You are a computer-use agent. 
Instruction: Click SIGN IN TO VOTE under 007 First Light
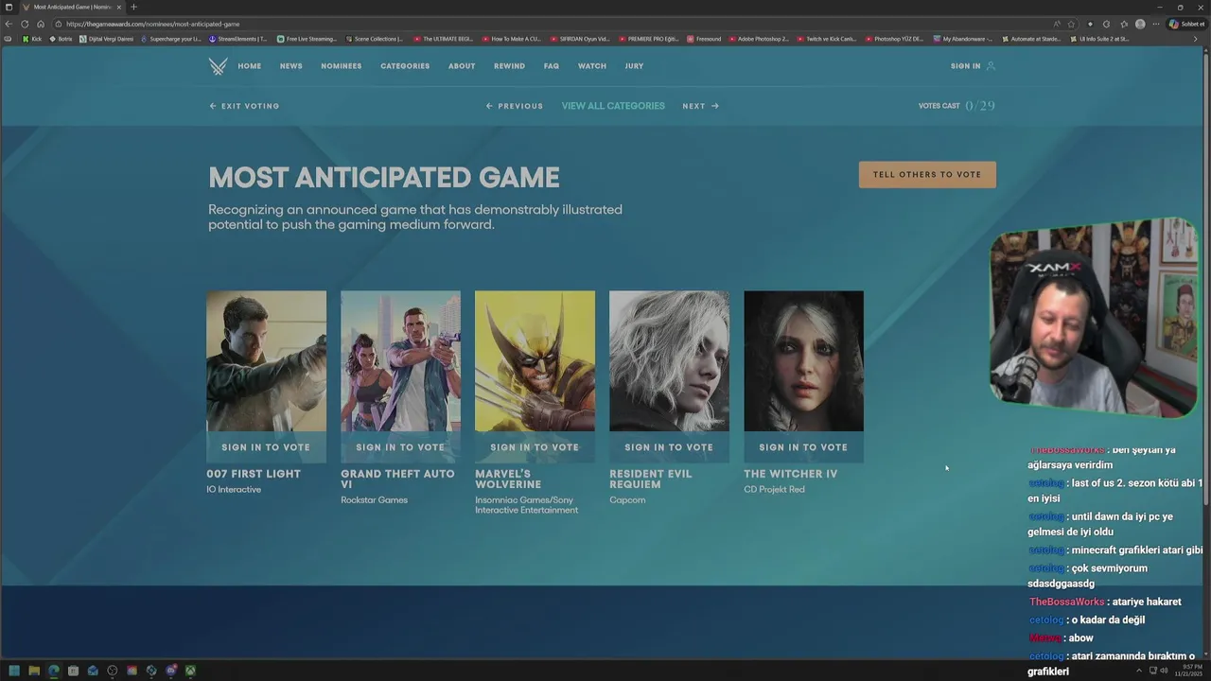click(267, 447)
